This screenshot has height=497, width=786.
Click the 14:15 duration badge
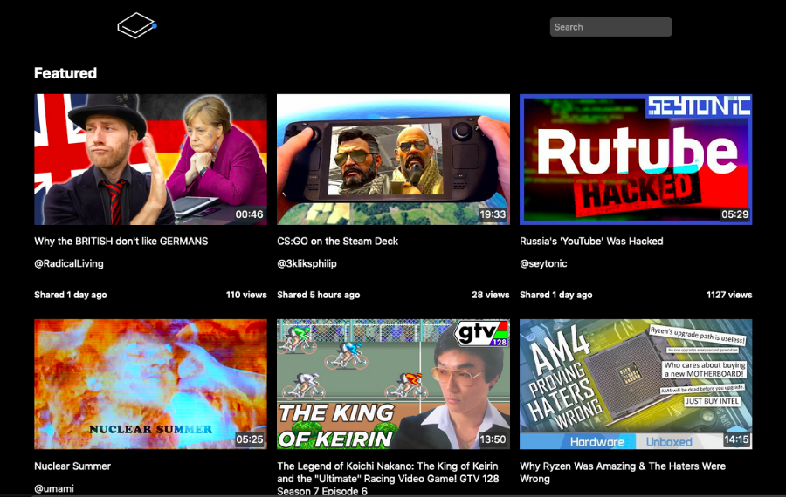coord(736,439)
